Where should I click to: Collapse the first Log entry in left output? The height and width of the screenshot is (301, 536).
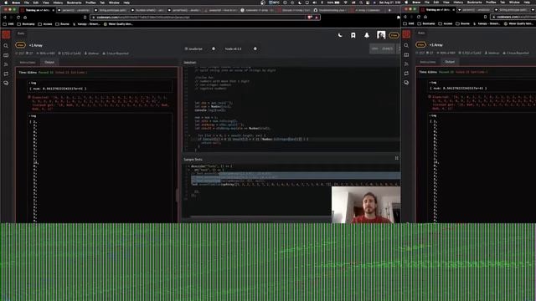coord(33,83)
